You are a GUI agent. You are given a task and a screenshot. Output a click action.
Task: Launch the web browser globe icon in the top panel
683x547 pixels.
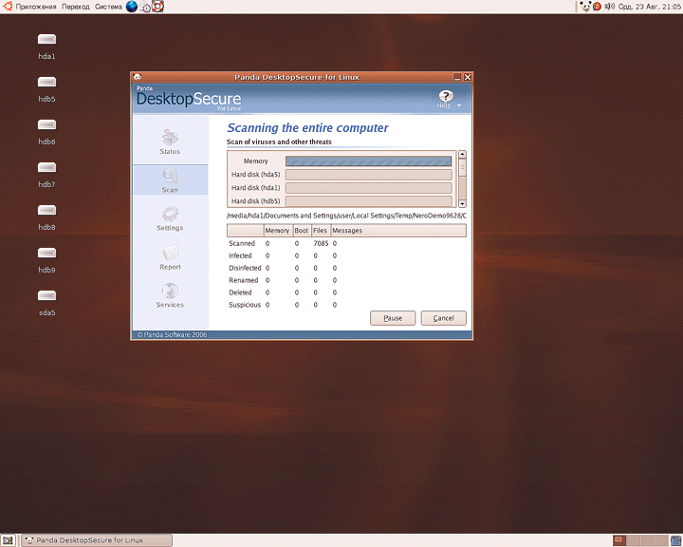[132, 6]
